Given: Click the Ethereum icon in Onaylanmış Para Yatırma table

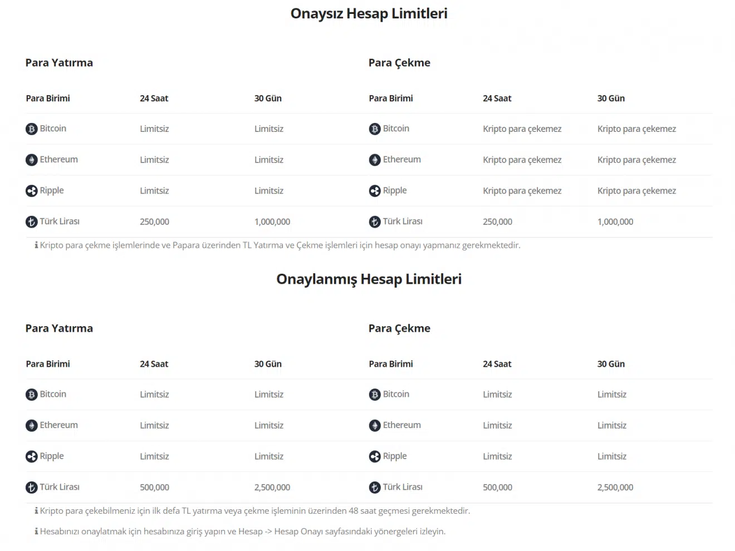Looking at the screenshot, I should pos(32,426).
